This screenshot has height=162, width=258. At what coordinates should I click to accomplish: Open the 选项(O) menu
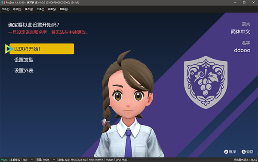click(17, 9)
